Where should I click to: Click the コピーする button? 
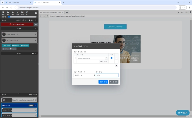tap(103, 82)
